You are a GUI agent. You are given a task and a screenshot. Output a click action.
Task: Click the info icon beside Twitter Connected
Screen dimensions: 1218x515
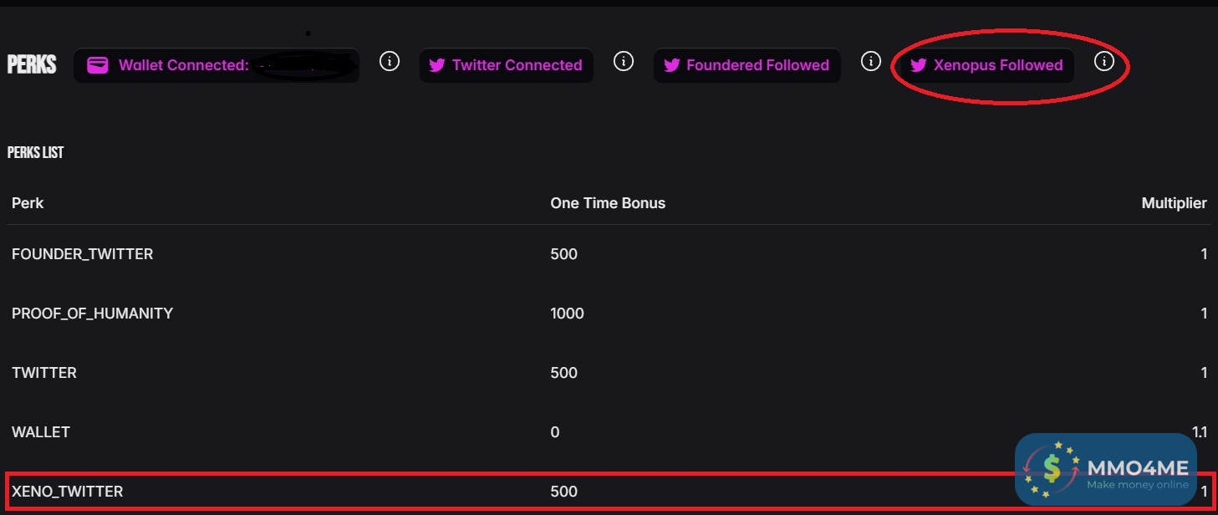(624, 61)
